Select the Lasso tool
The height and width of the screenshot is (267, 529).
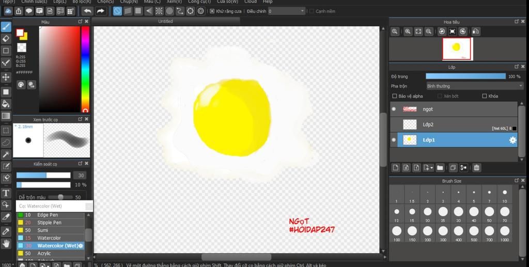(x=6, y=143)
